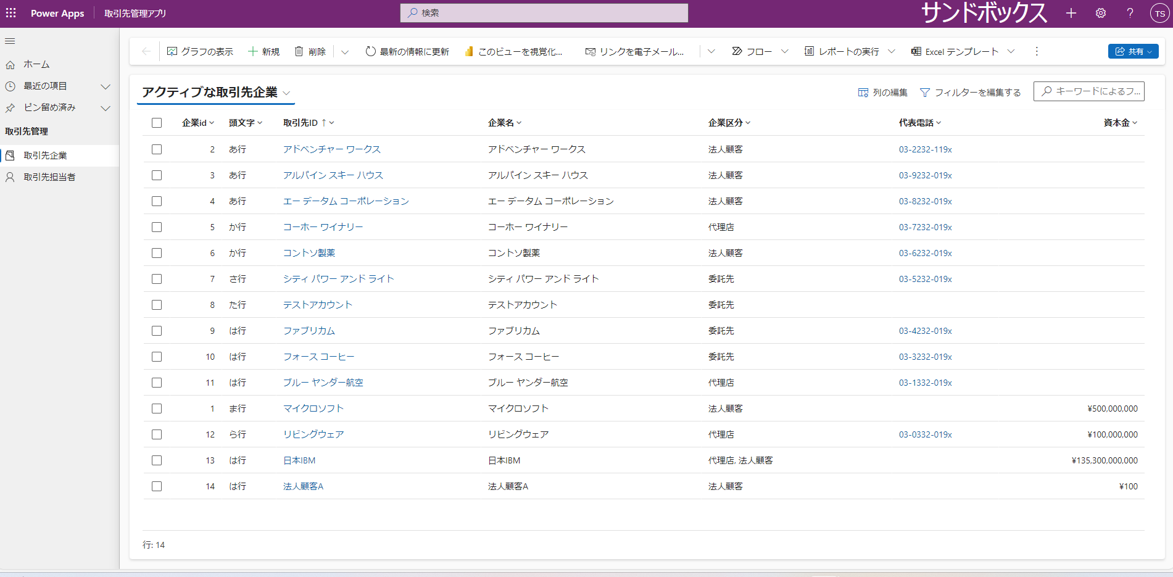The width and height of the screenshot is (1173, 577).
Task: Tick the テストアカウント row checkbox
Action: coord(157,305)
